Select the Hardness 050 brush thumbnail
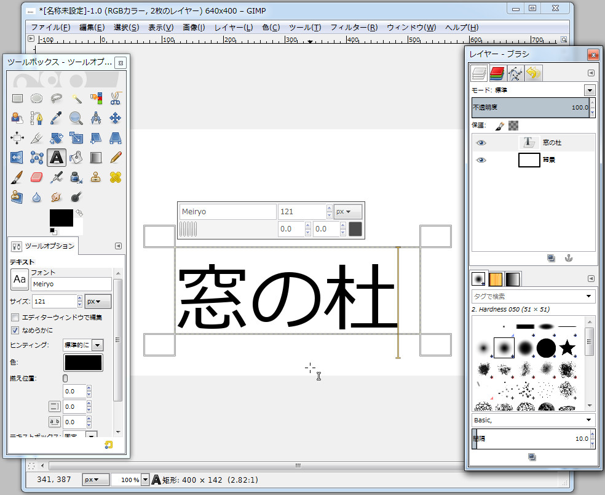 (504, 348)
